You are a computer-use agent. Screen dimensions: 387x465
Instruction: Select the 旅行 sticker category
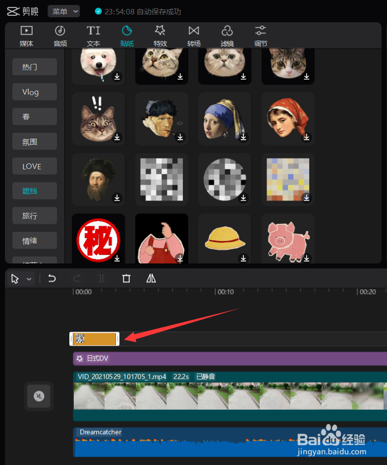point(34,215)
